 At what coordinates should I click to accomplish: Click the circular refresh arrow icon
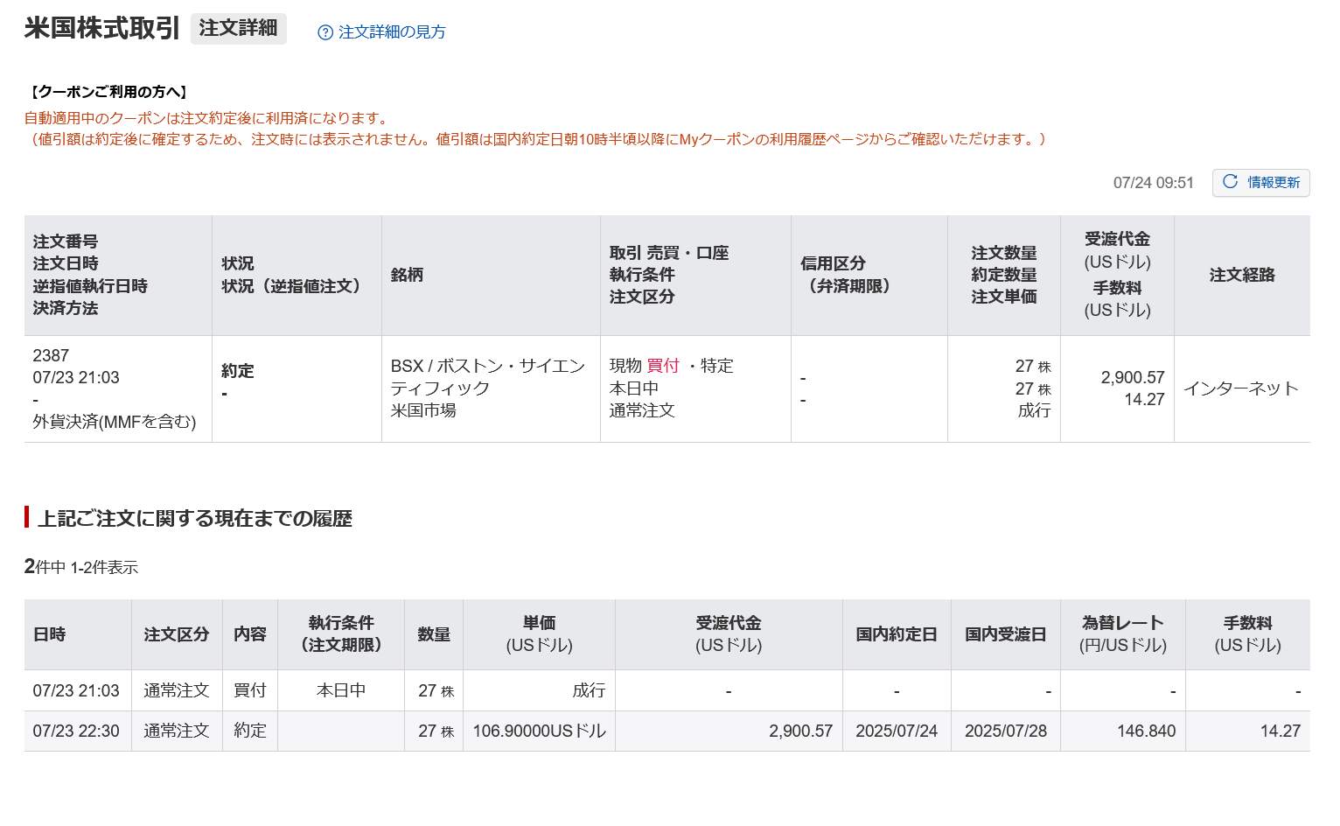click(1230, 181)
